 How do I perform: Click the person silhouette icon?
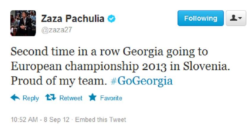coord(233,18)
